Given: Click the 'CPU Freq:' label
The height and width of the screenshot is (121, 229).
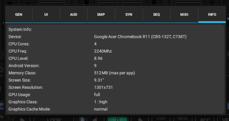Looking at the screenshot, I should (18, 51).
